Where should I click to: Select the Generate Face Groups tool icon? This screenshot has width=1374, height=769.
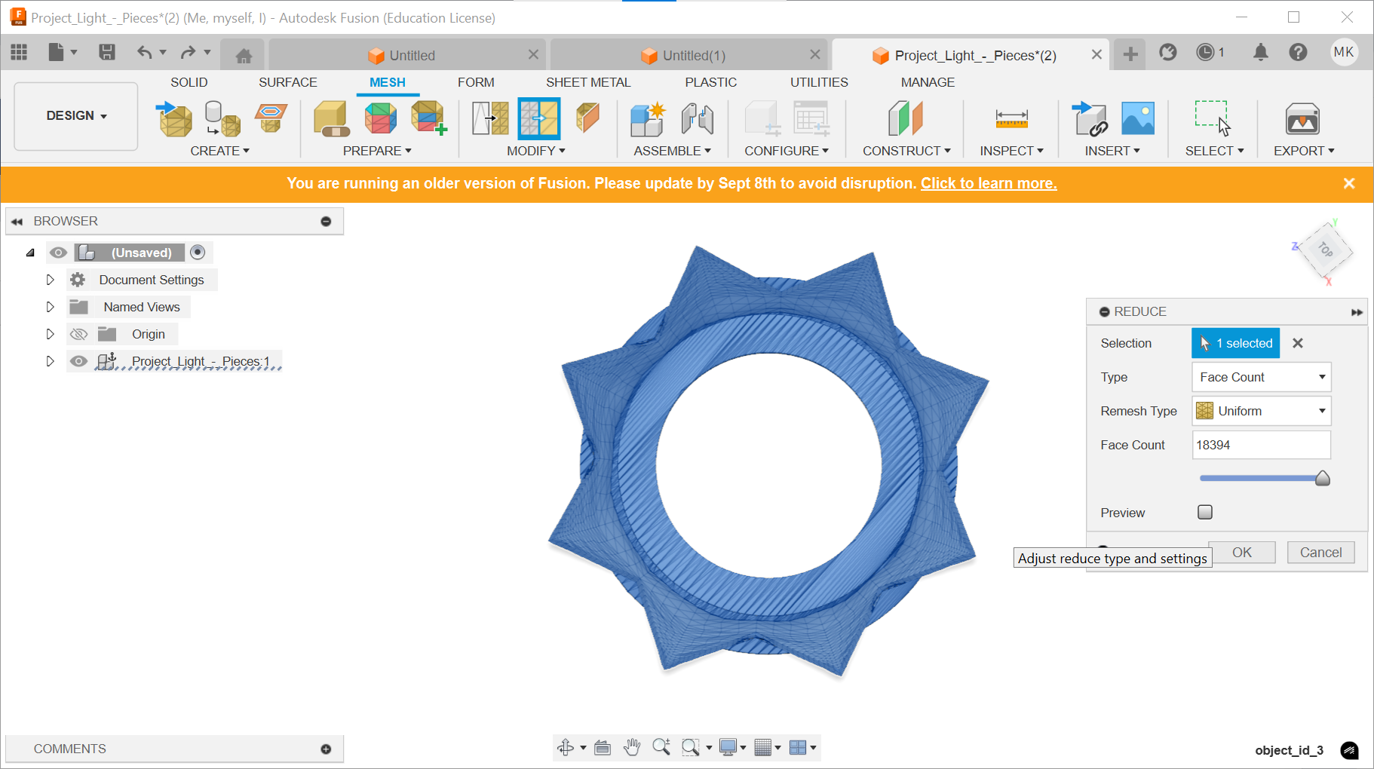click(380, 119)
